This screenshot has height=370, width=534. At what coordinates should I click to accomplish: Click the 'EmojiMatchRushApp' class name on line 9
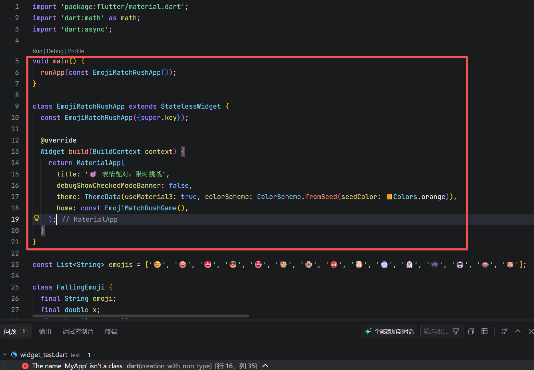pyautogui.click(x=91, y=106)
